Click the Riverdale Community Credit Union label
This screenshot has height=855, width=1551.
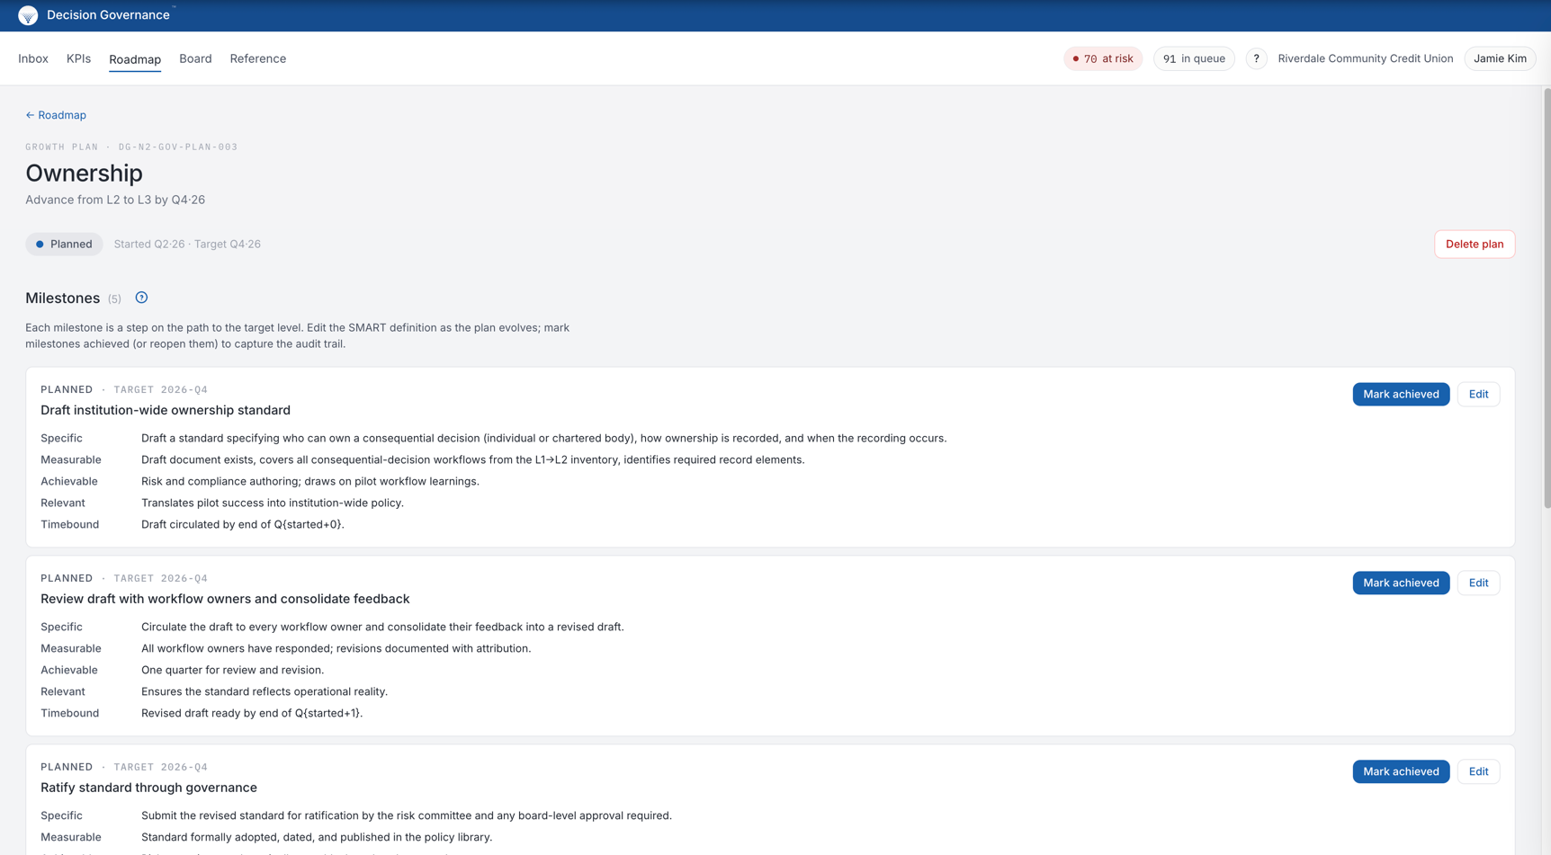(1365, 58)
